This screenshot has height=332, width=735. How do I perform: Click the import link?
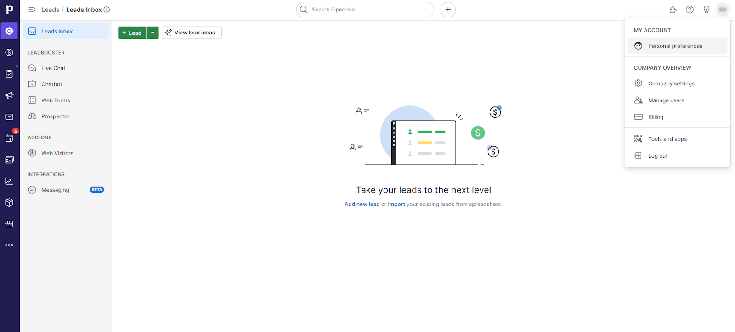[x=396, y=204]
